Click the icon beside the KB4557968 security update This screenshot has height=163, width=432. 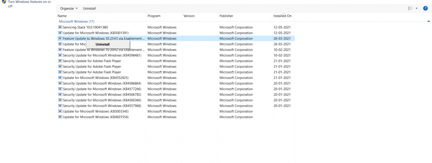(x=60, y=106)
